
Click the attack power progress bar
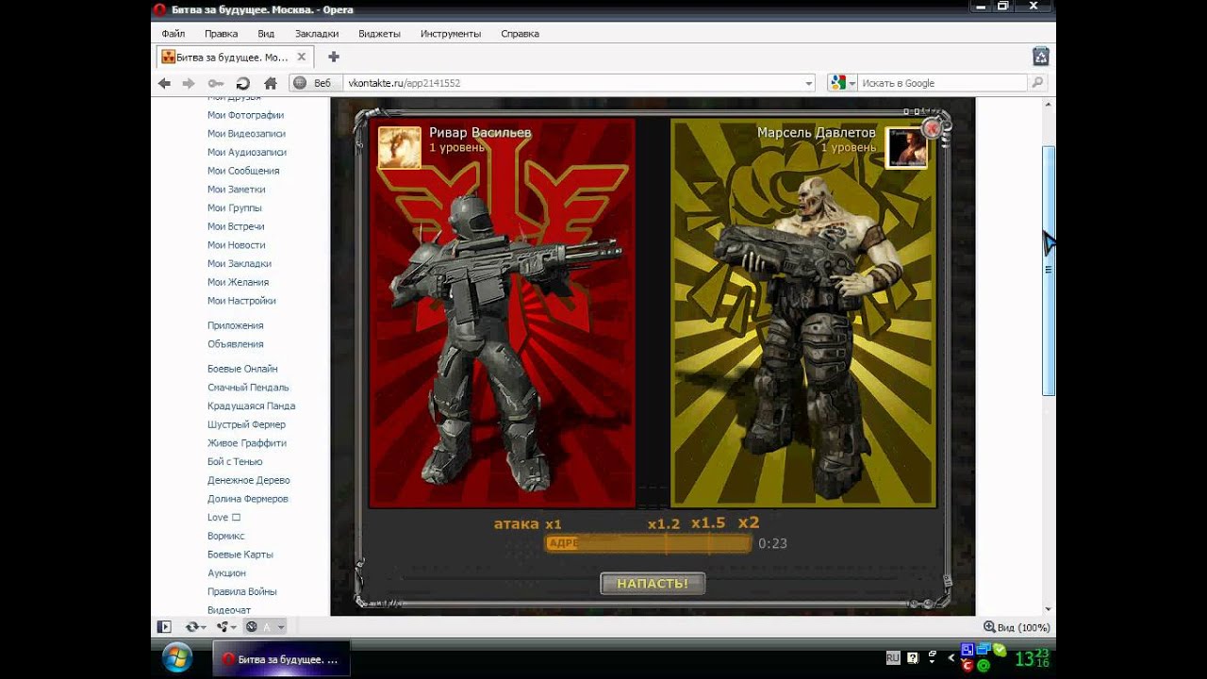tap(648, 543)
